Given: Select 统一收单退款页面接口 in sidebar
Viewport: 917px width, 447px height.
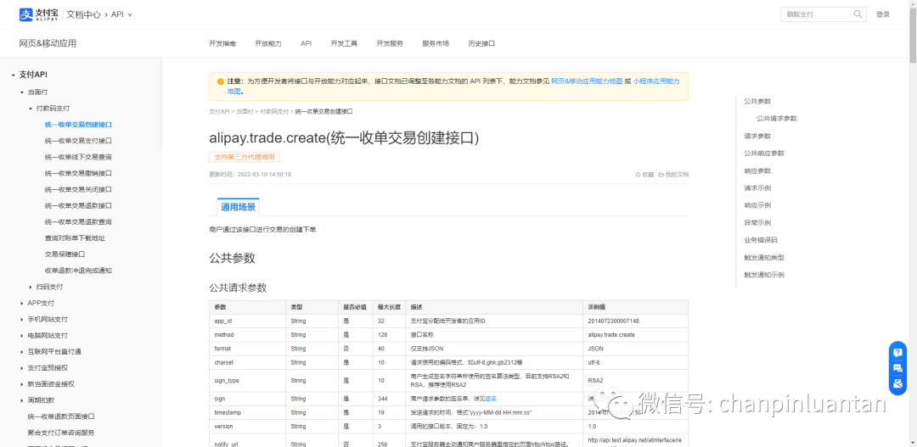Looking at the screenshot, I should coord(61,416).
